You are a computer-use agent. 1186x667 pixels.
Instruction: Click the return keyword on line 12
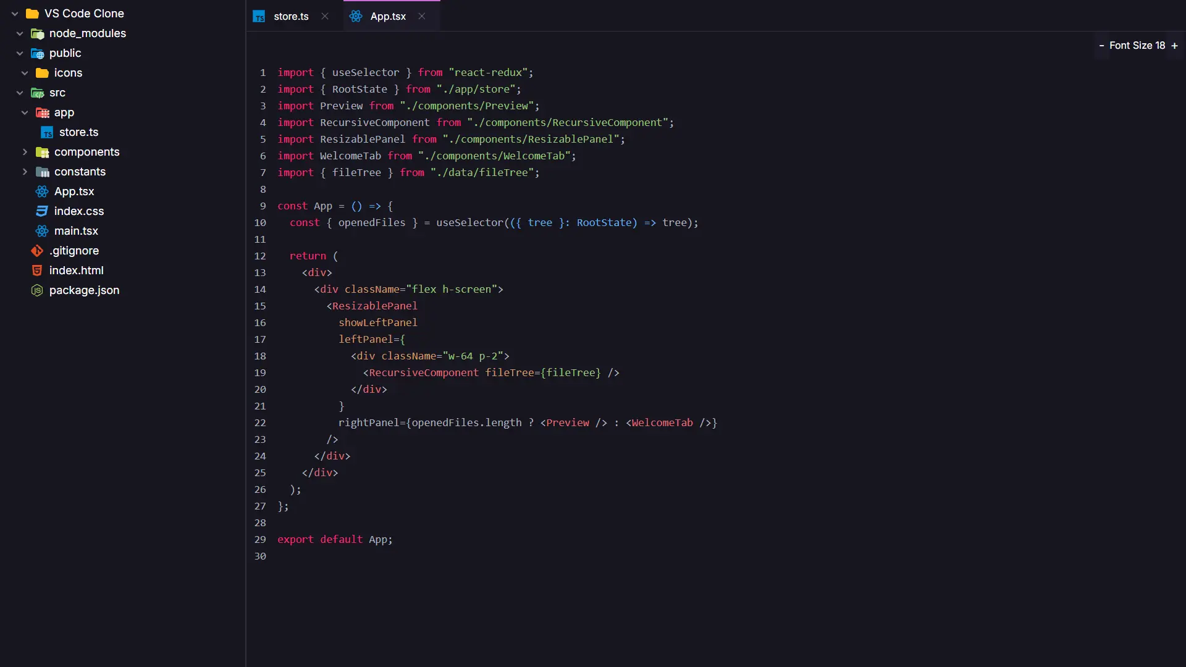pos(308,256)
